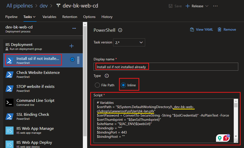Click the Save floppy disk icon
Image resolution: width=244 pixels, height=148 pixels.
coord(171,6)
